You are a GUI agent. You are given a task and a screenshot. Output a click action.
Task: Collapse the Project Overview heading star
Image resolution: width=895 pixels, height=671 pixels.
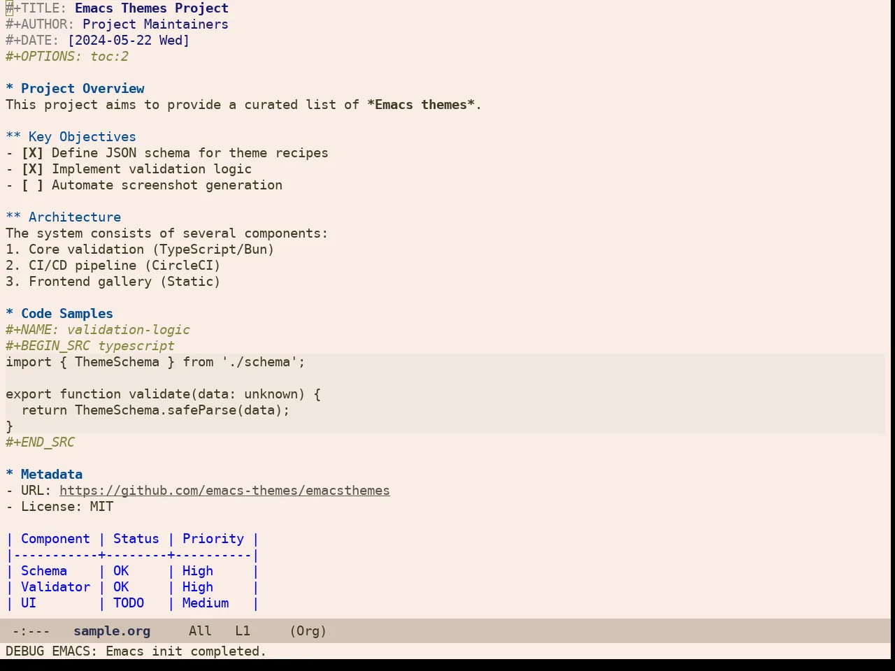coord(10,89)
